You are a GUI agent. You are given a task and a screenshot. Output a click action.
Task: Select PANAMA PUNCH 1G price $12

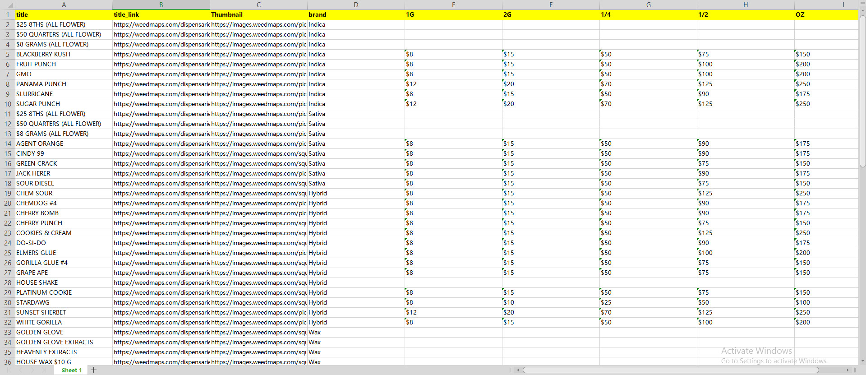click(x=453, y=84)
